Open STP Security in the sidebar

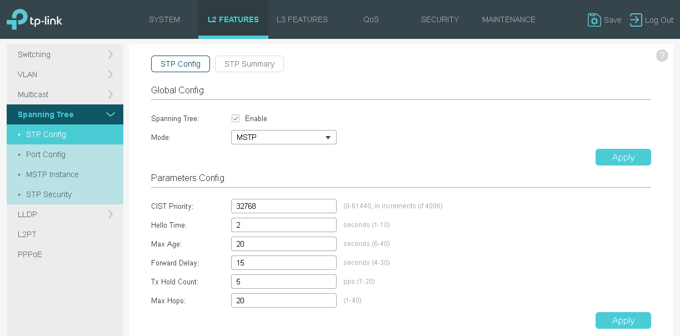coord(65,194)
